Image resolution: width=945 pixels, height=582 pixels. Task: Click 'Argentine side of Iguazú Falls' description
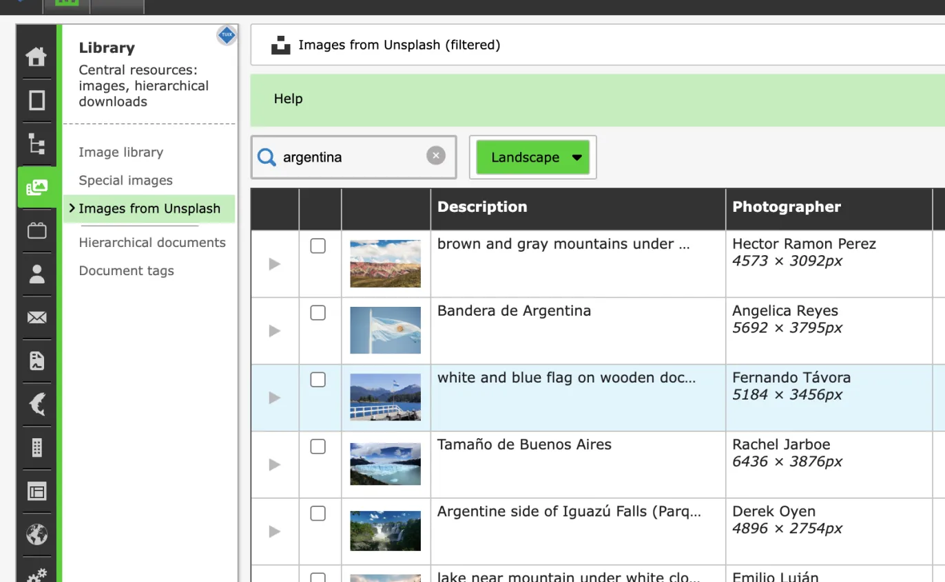click(569, 511)
